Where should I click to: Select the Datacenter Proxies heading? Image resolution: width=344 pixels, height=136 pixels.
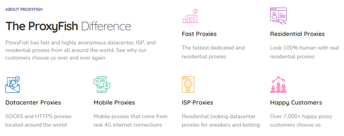pos(33,102)
